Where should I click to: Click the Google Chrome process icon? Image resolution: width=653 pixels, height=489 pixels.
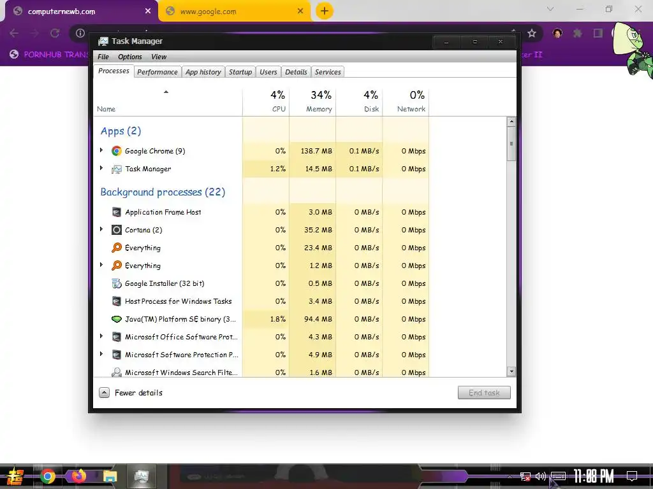pos(117,151)
